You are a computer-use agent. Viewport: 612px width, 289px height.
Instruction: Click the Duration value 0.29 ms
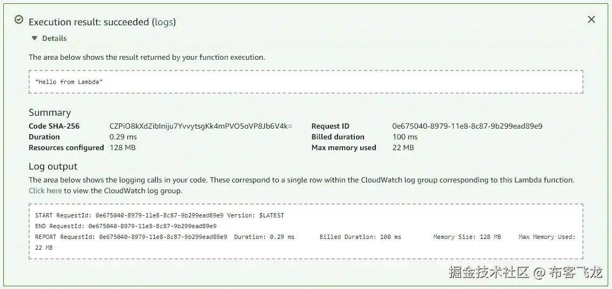point(122,137)
